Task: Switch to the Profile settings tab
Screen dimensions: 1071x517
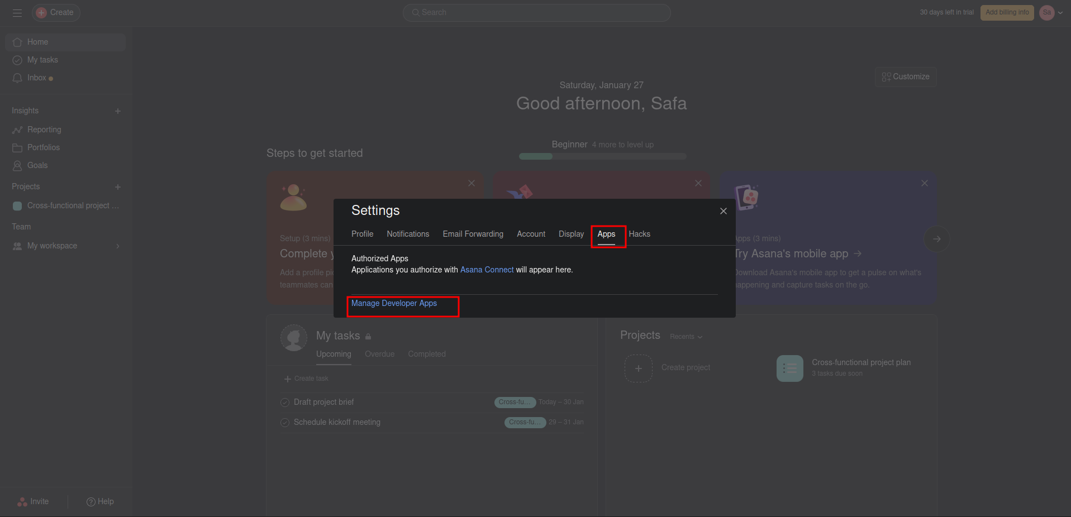Action: [362, 234]
